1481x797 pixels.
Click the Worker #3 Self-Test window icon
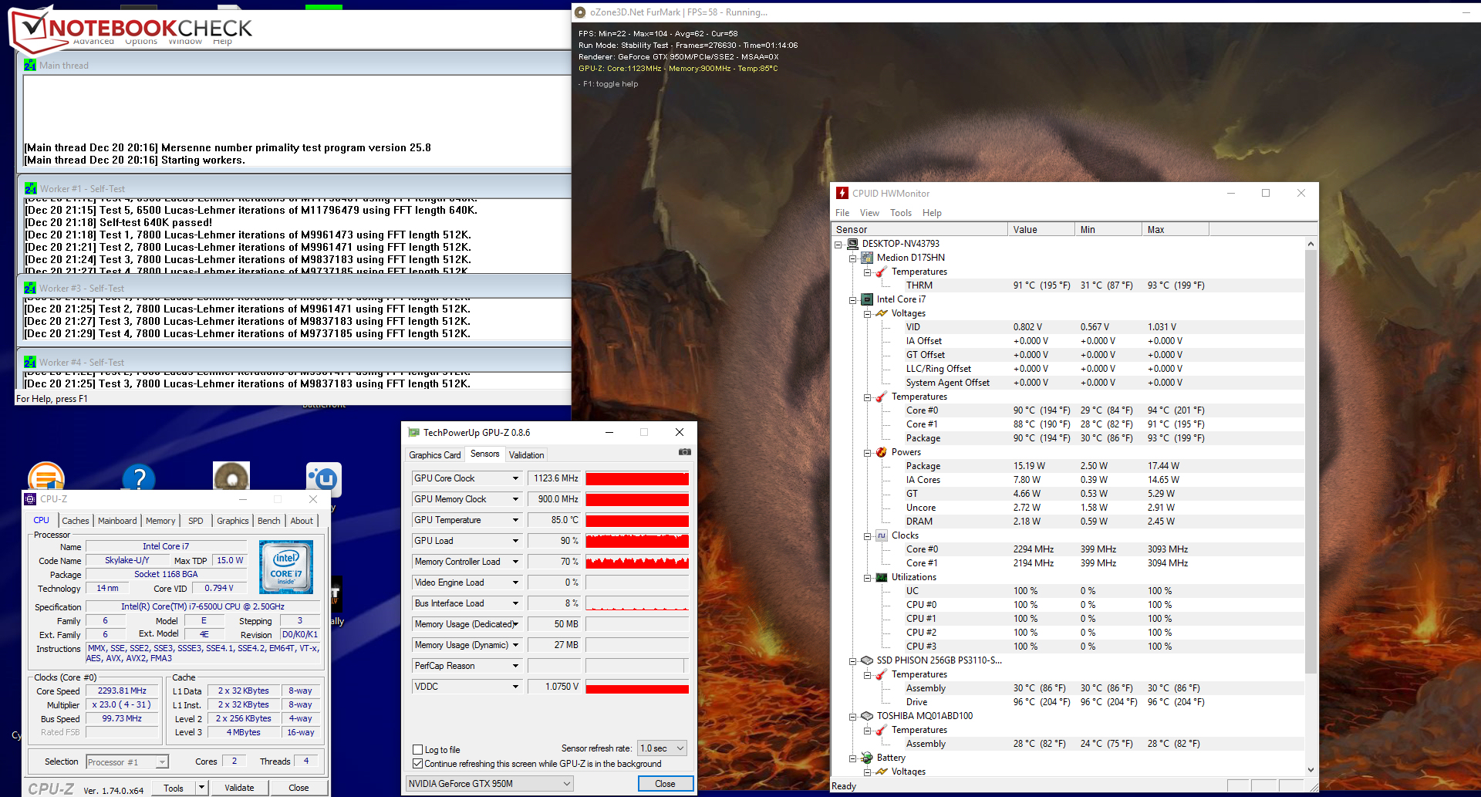[x=30, y=288]
